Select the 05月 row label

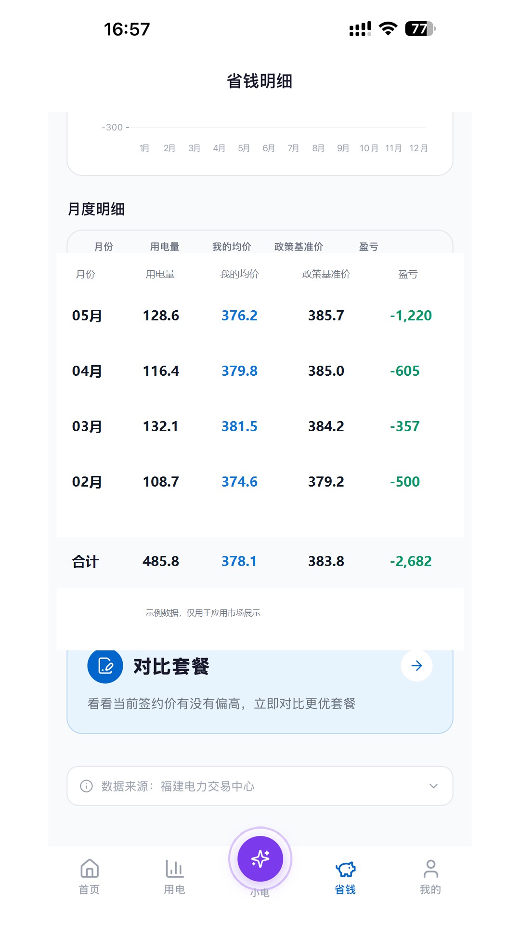[87, 316]
